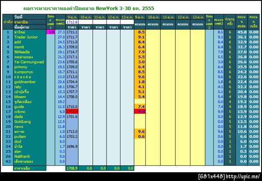Click the goldmember name cell
Viewport: 262px width, 181px height.
point(30,82)
